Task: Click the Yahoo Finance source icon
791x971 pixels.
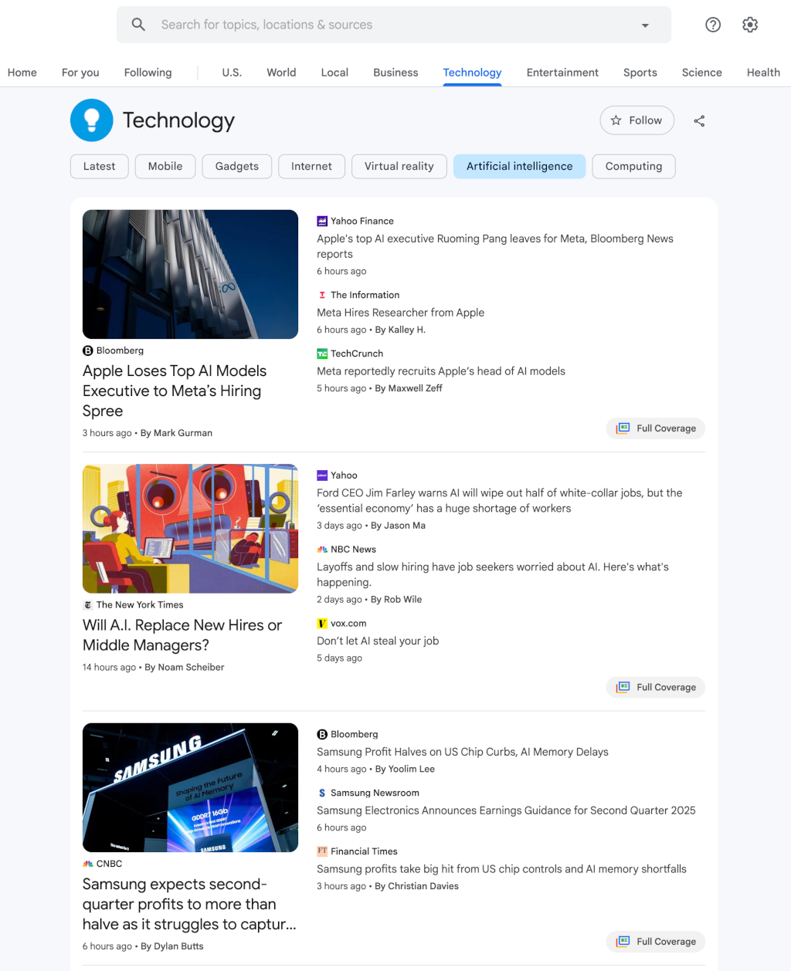Action: (321, 221)
